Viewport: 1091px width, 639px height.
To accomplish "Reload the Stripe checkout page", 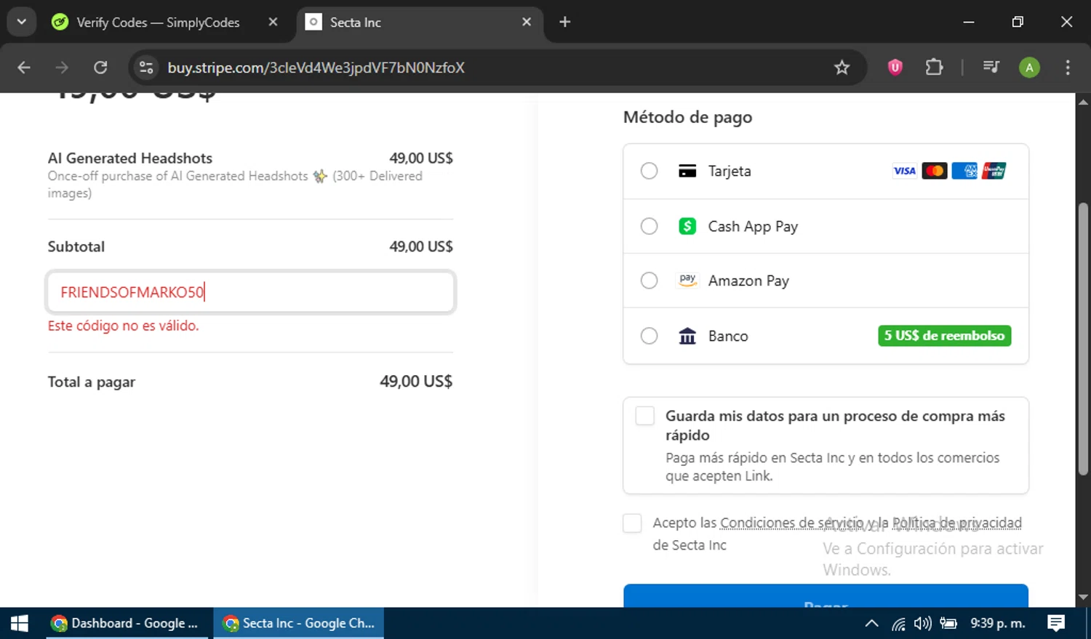I will (x=100, y=68).
